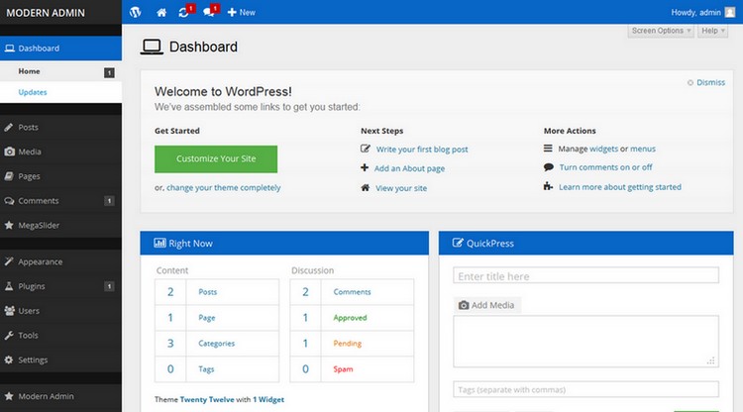
Task: Open the Twenty Twelve theme link
Action: [207, 399]
